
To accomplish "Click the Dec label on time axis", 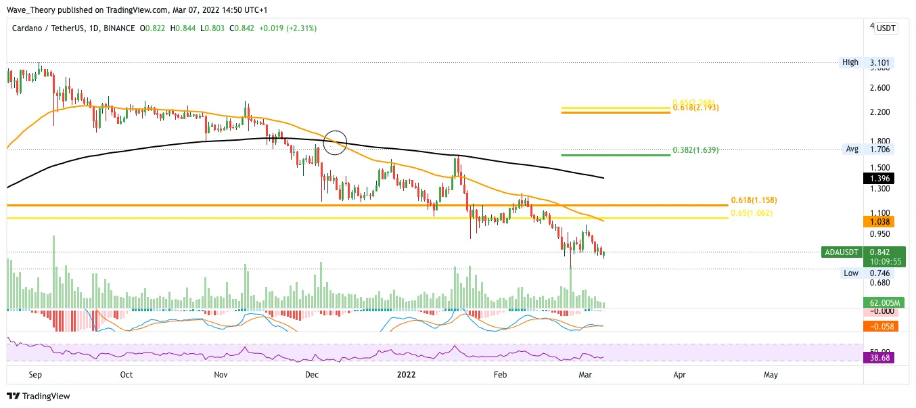I will coord(312,374).
